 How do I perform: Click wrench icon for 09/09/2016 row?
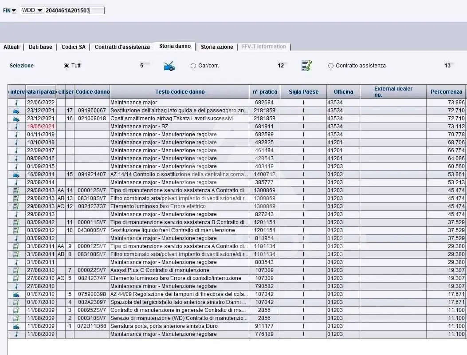pos(16,158)
